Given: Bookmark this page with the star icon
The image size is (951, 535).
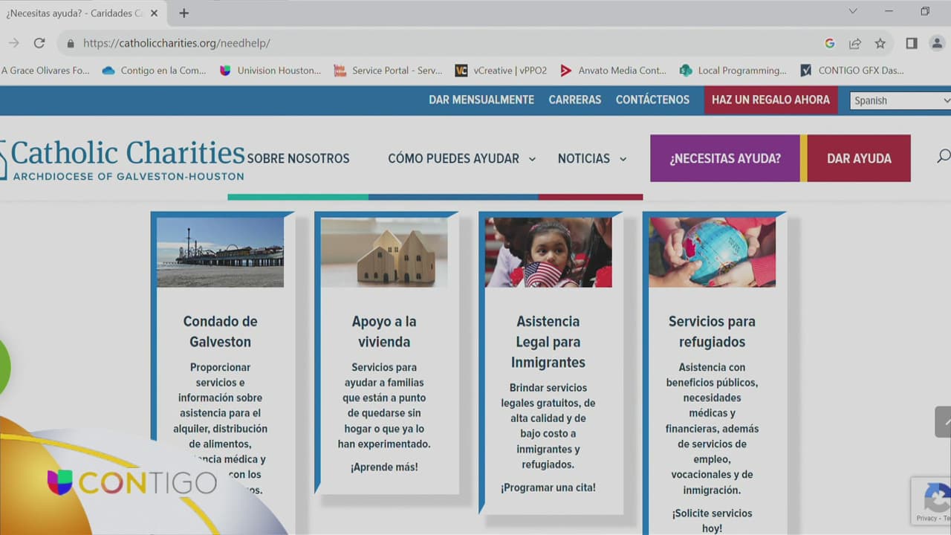Looking at the screenshot, I should tap(880, 43).
